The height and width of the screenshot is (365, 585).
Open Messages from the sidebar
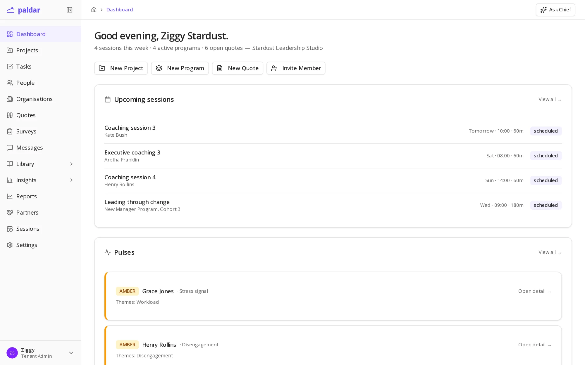point(40,148)
